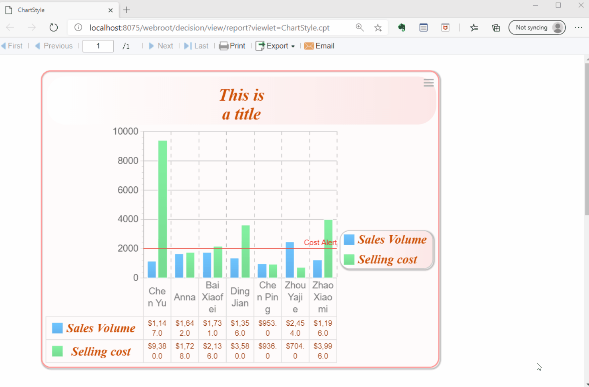Click the browser refresh icon

pyautogui.click(x=54, y=27)
